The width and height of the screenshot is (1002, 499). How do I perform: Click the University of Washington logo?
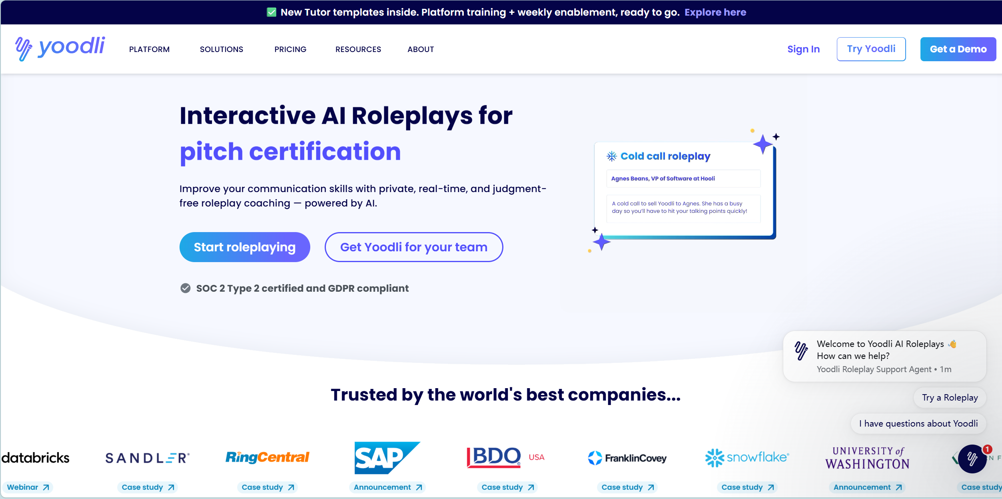tap(867, 458)
